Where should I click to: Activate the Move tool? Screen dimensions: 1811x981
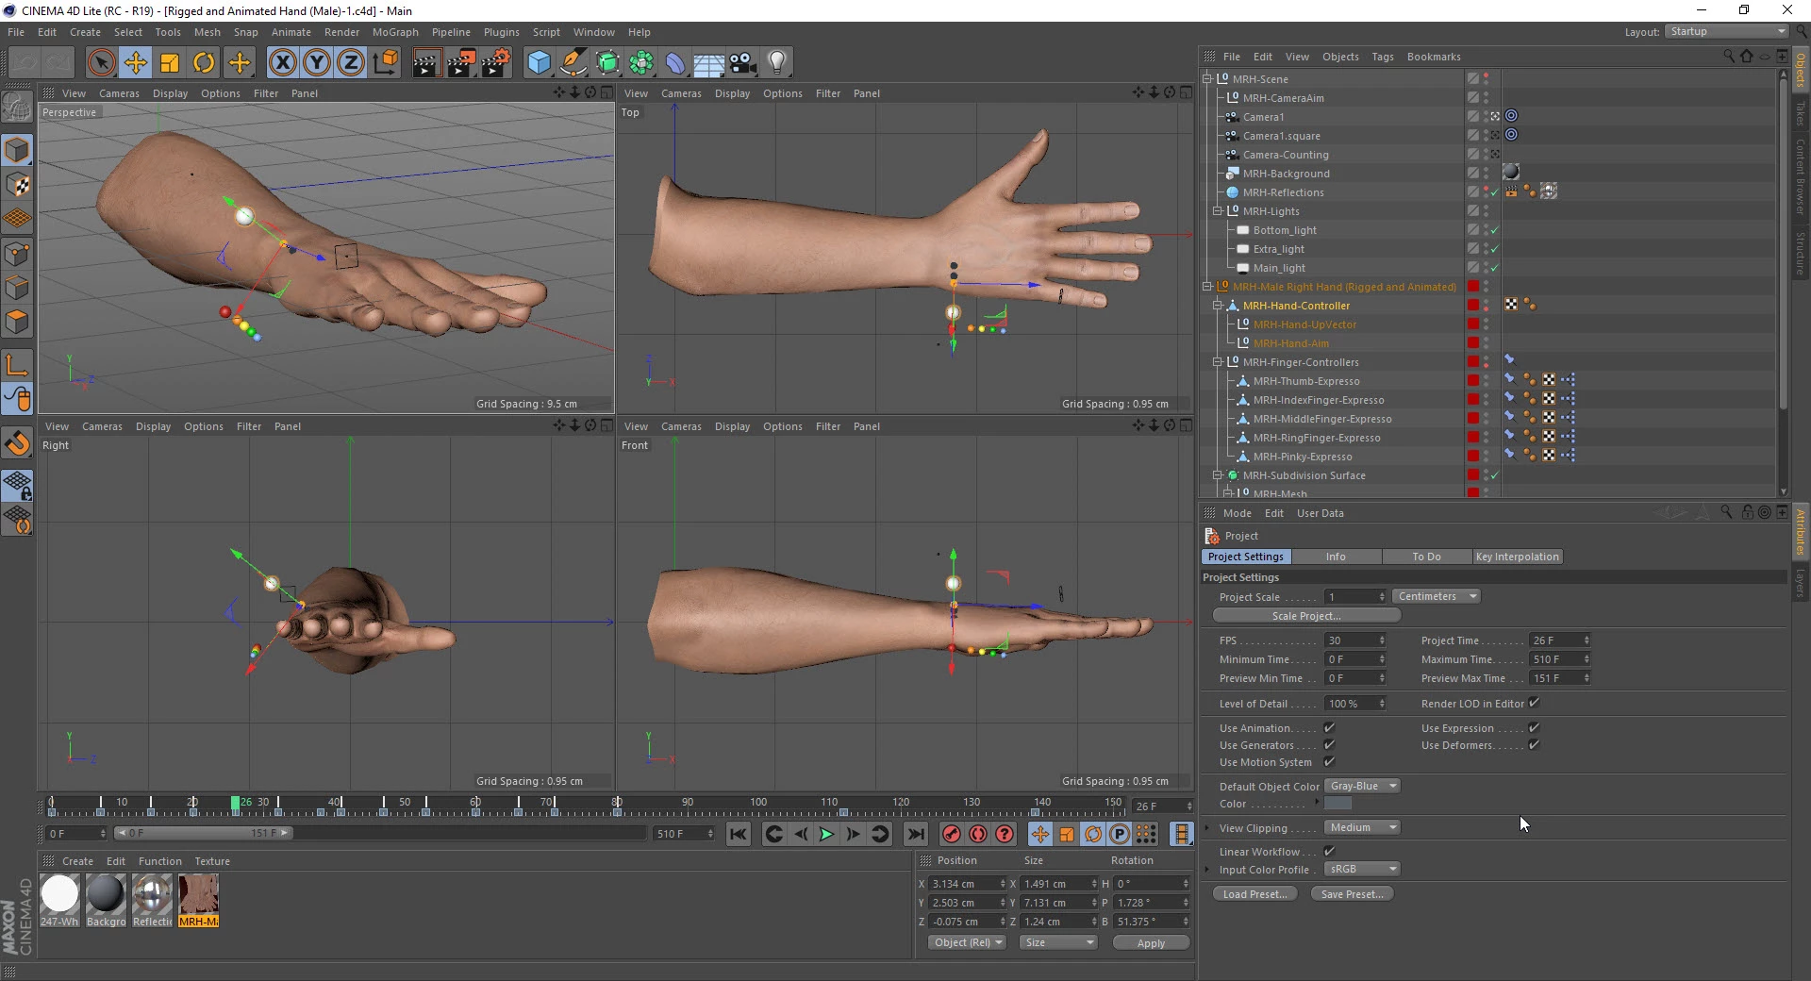pyautogui.click(x=135, y=63)
